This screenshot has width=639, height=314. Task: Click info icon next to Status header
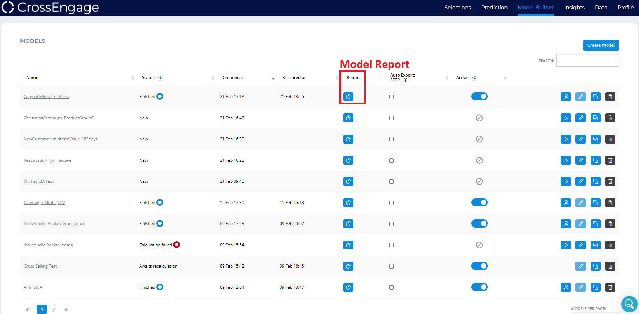pyautogui.click(x=161, y=78)
